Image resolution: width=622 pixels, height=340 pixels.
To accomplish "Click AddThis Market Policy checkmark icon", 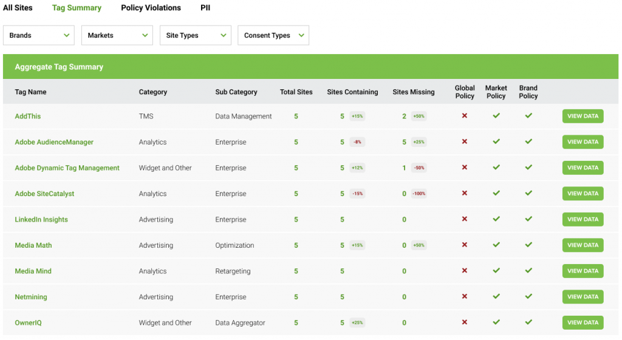I will 496,116.
